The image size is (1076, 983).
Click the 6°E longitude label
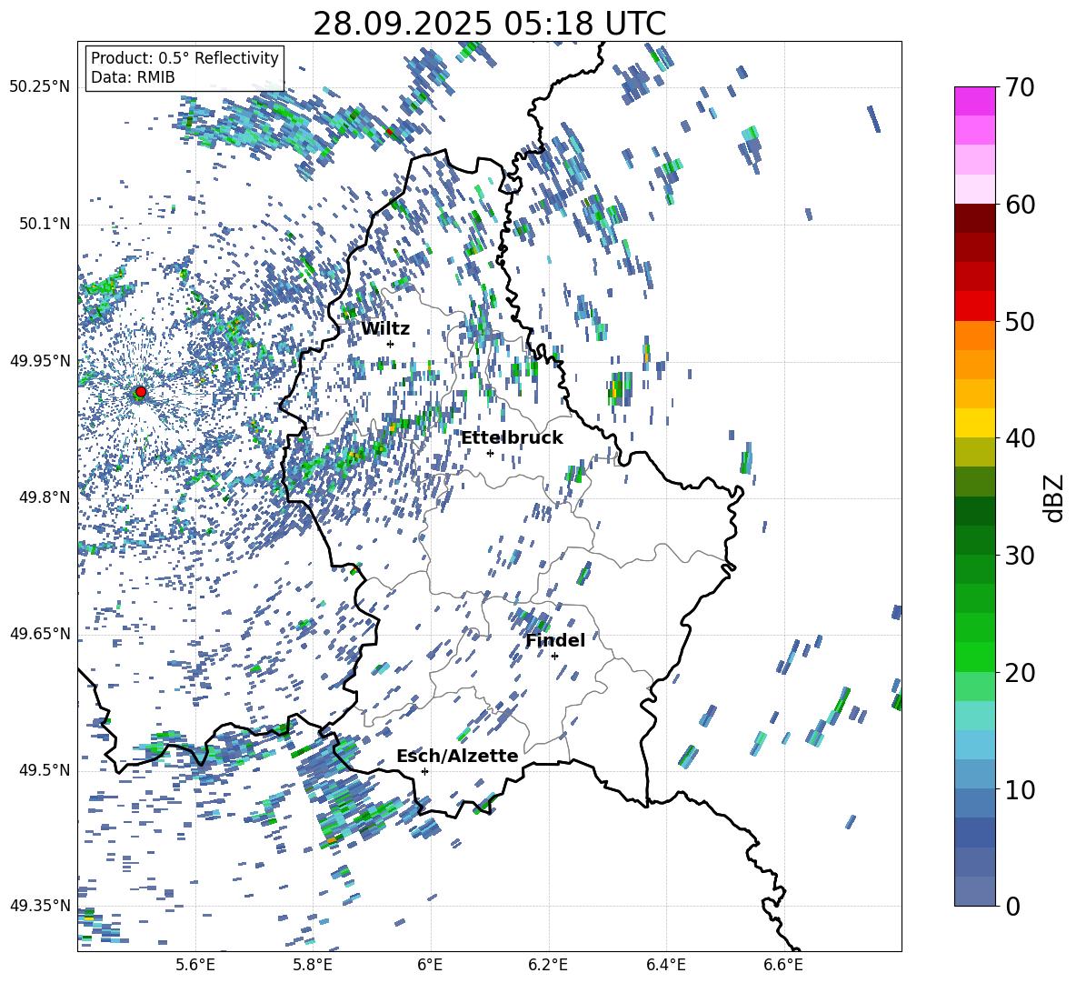pos(430,965)
